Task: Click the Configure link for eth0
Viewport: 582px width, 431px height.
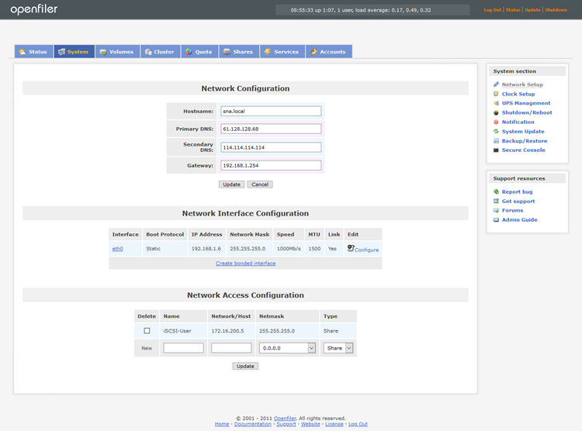Action: pos(367,250)
